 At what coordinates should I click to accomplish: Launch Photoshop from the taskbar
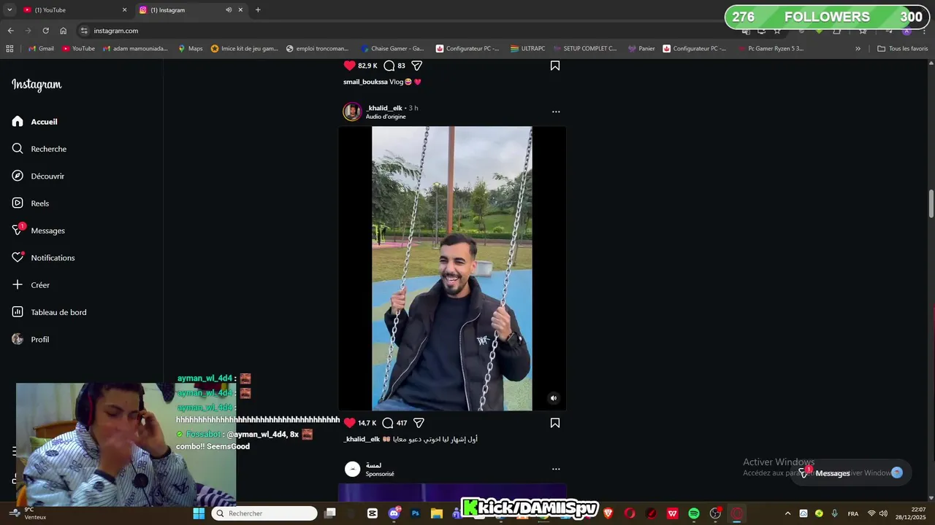coord(415,513)
